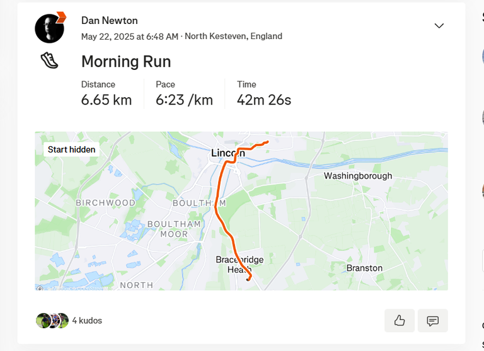View the 4 kudos list

coord(87,321)
